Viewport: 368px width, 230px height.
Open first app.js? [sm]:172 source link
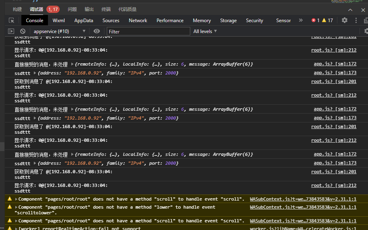pos(335,64)
